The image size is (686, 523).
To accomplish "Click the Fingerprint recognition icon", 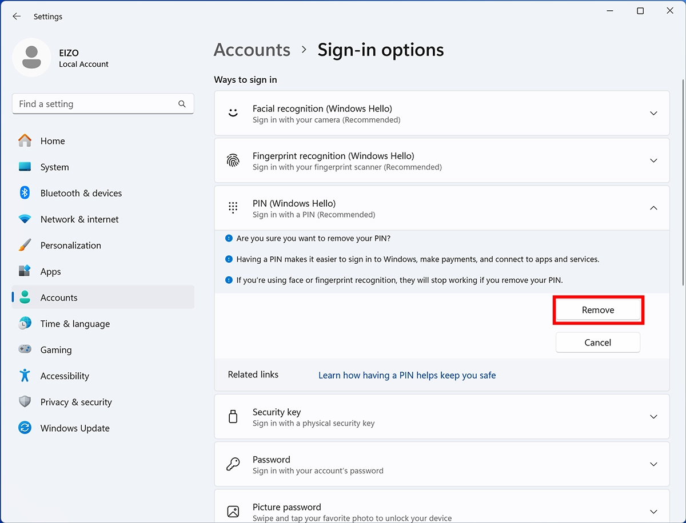I will (x=233, y=161).
